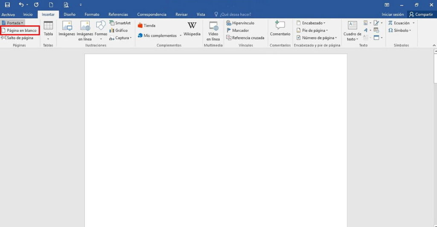Viewport: 437px width, 227px height.
Task: Insert a Hipervínculo
Action: pyautogui.click(x=240, y=23)
